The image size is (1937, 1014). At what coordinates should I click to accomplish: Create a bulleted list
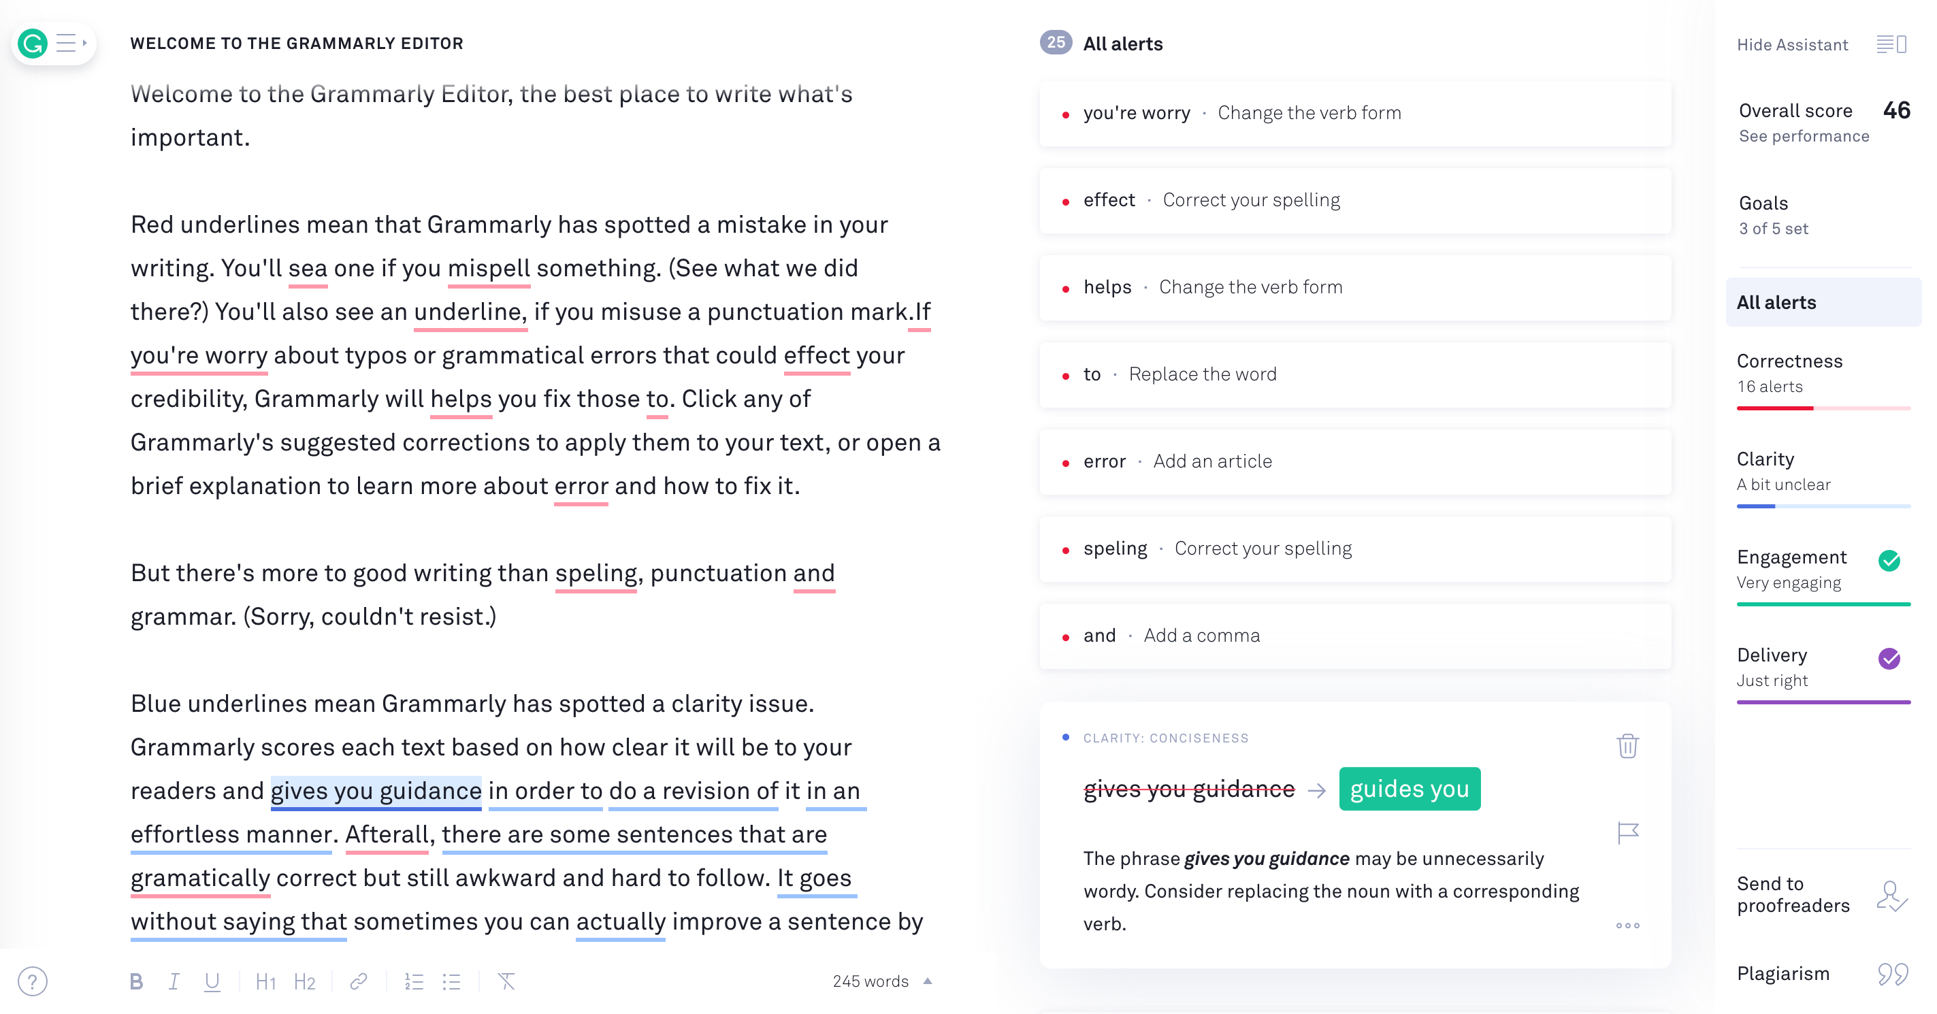452,981
